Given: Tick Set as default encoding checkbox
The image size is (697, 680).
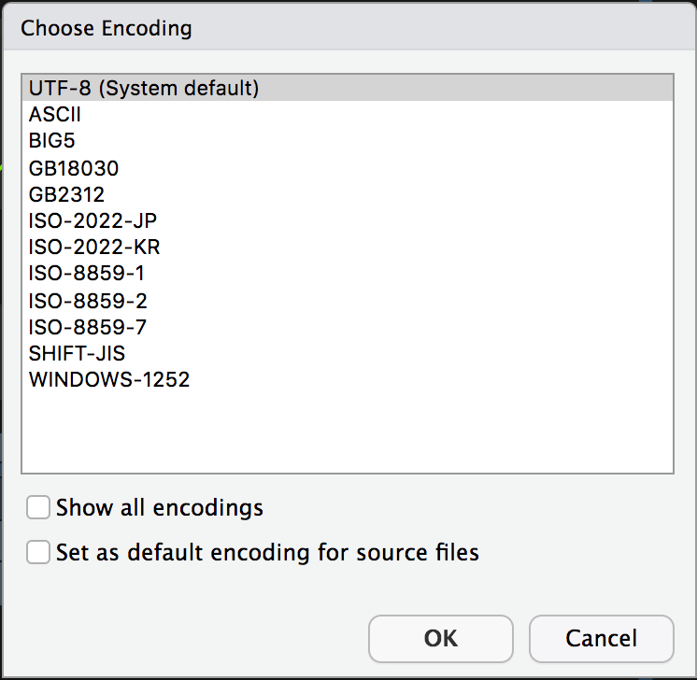Looking at the screenshot, I should pyautogui.click(x=38, y=552).
